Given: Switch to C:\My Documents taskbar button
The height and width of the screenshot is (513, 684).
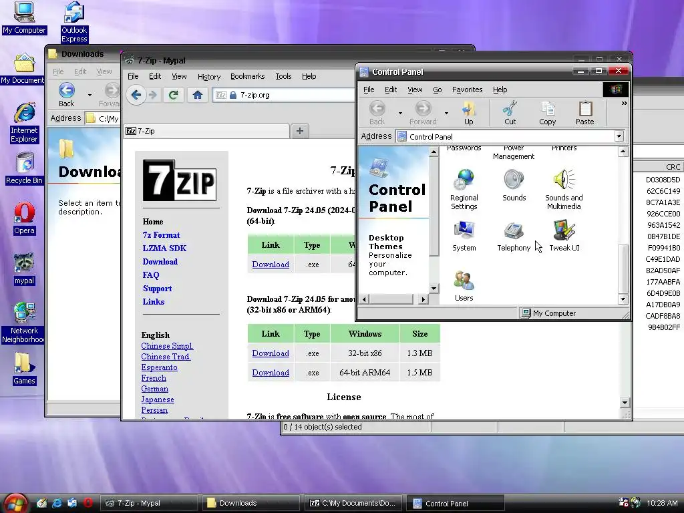Looking at the screenshot, I should tap(354, 503).
